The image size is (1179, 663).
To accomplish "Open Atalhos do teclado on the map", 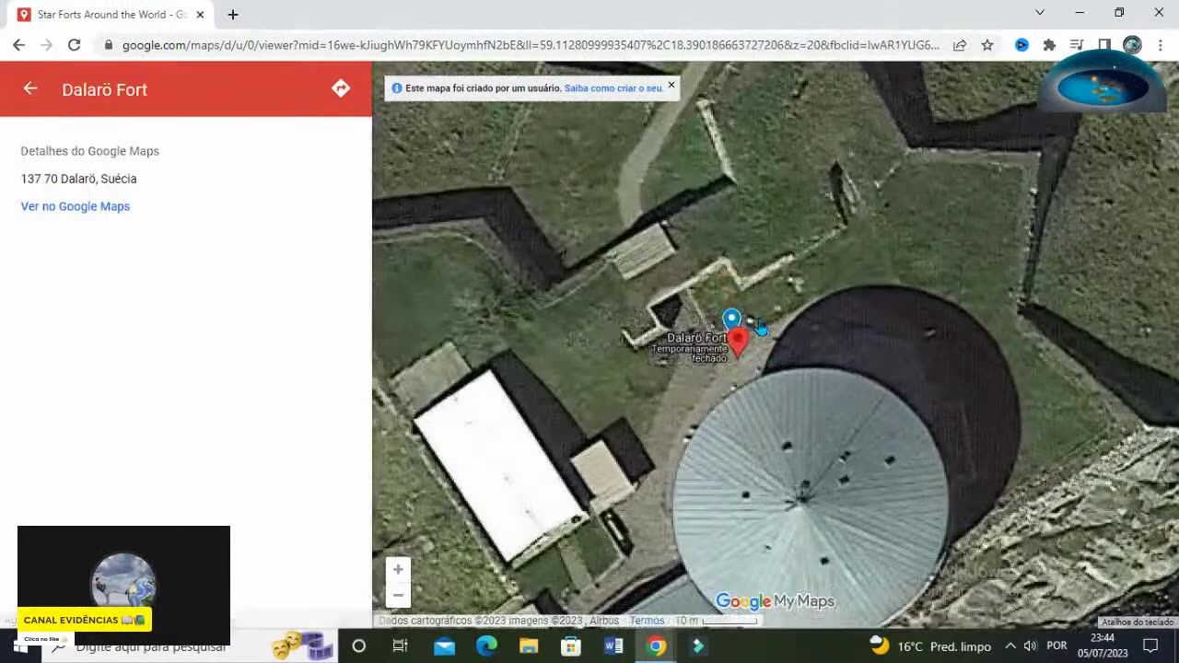I will tap(1138, 622).
